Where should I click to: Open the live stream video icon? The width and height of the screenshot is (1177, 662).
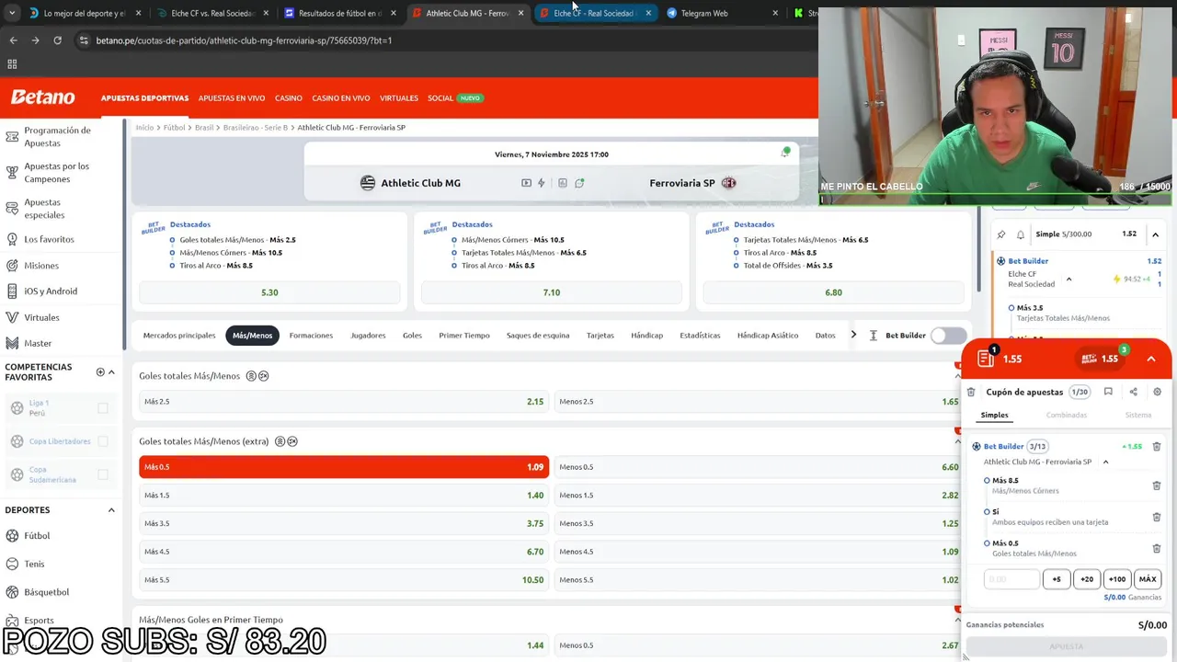coord(526,183)
